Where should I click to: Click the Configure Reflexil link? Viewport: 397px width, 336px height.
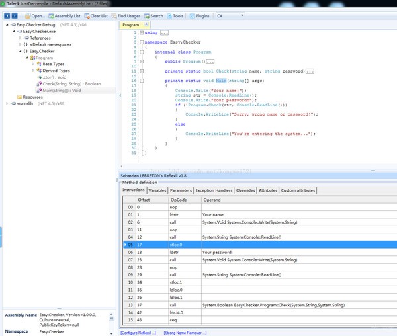[x=138, y=332]
